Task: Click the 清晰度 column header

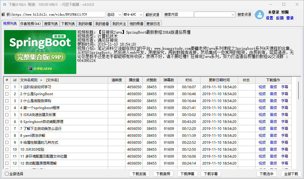Action: click(117, 80)
